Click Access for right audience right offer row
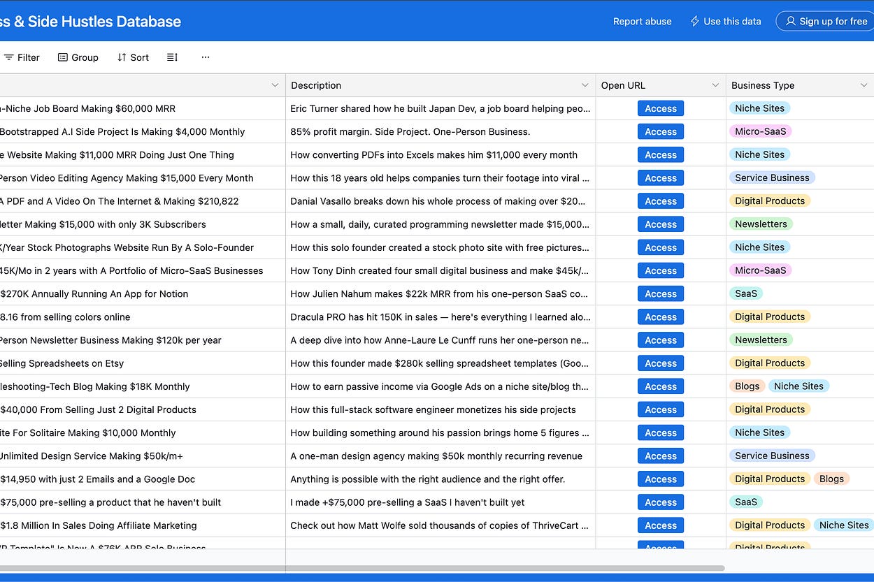Screen dimensions: 874x582 [661, 479]
